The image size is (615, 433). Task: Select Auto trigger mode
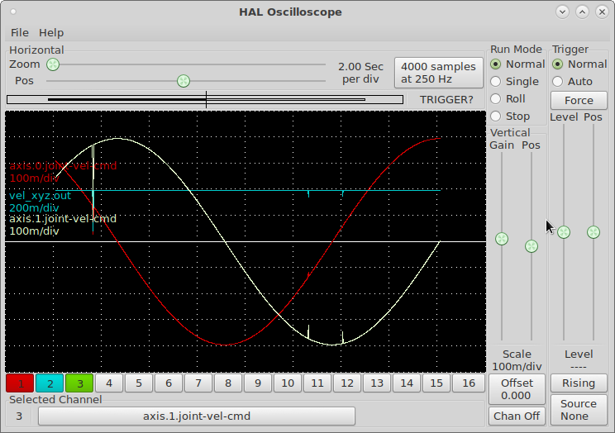click(x=572, y=81)
